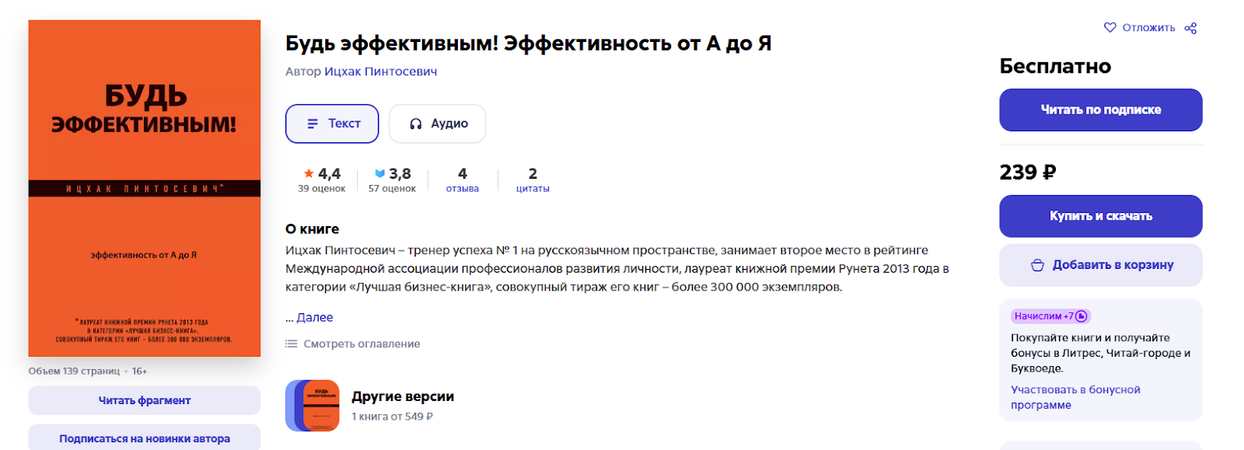Viewport: 1244px width, 450px height.
Task: Switch to the Аудио format tab
Action: coord(438,124)
